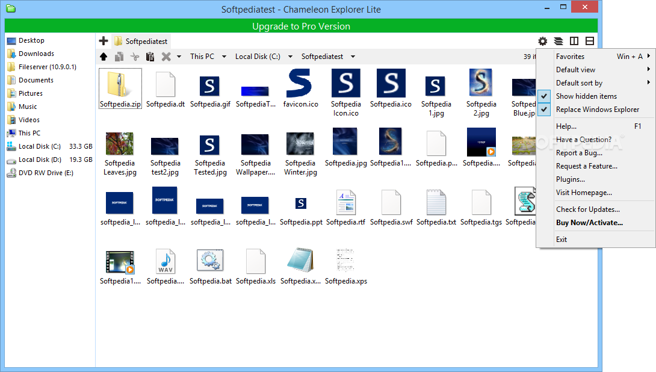Viewport: 656px width, 372px height.
Task: Open Local Disk (D:) in sidebar
Action: [x=49, y=160]
